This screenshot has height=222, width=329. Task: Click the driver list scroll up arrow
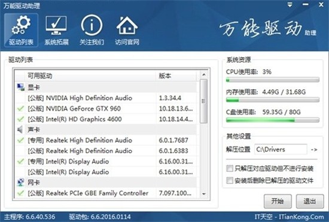pyautogui.click(x=203, y=74)
